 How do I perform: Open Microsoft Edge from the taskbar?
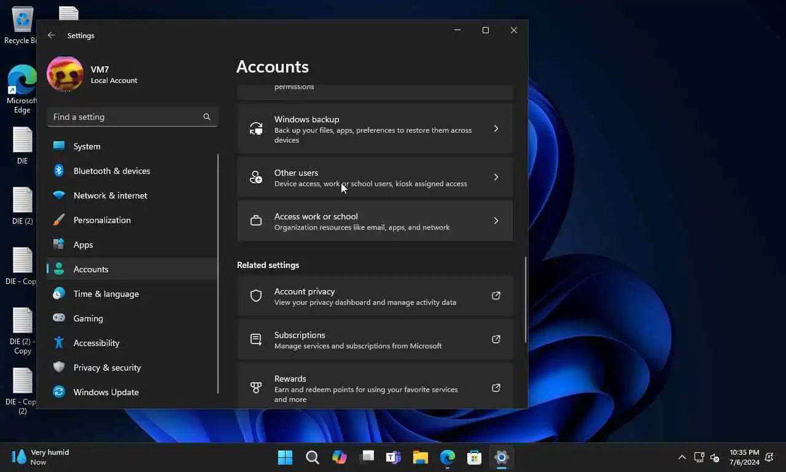tap(448, 457)
